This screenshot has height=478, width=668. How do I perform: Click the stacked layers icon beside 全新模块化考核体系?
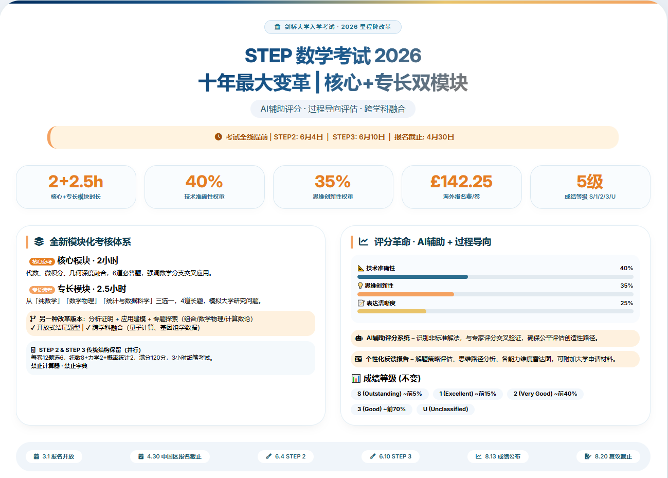pyautogui.click(x=39, y=241)
